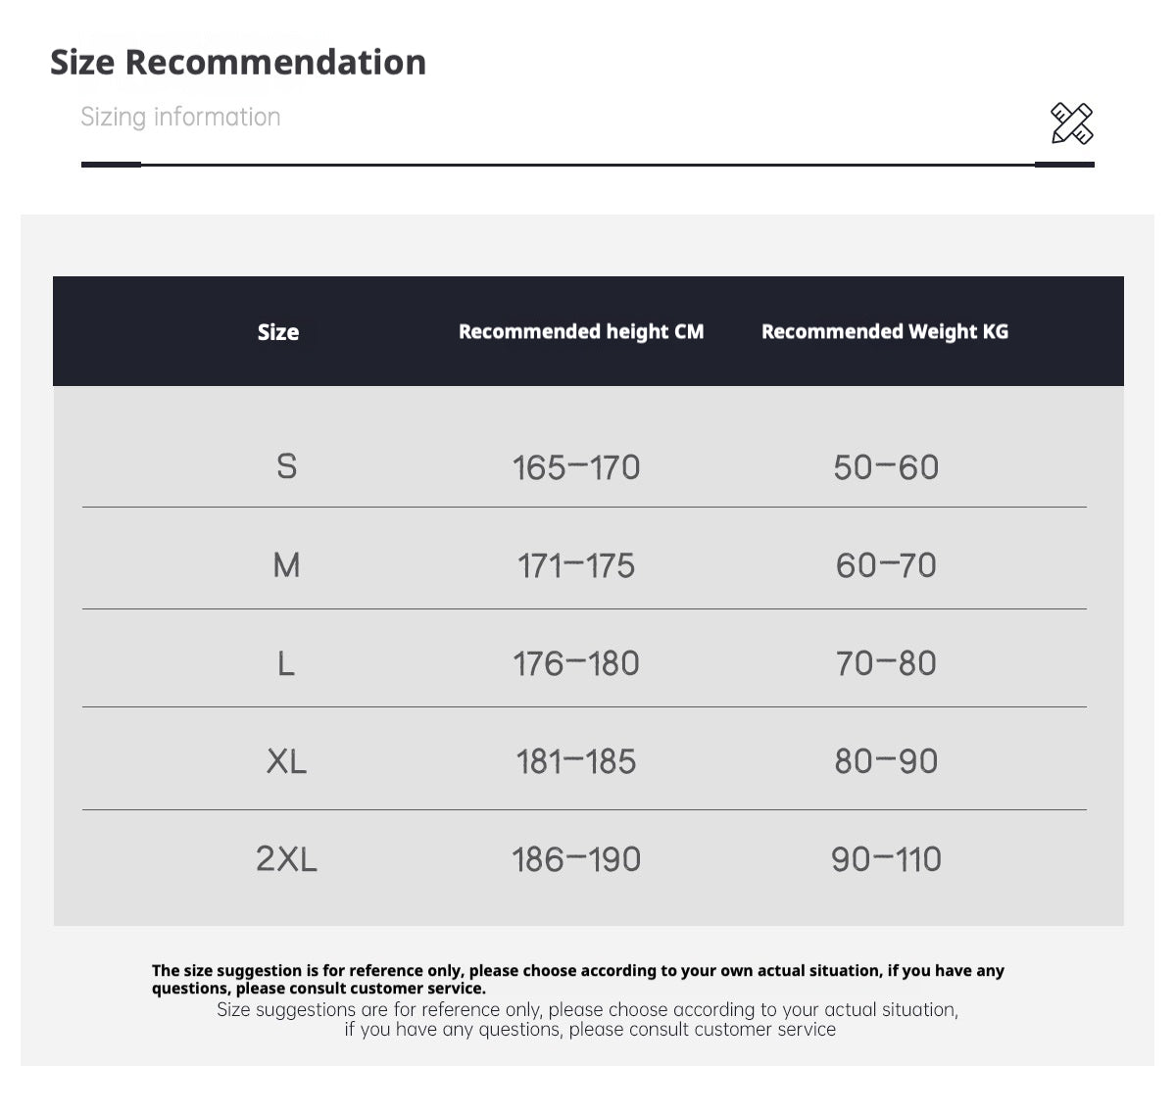Select the Size column header
Screen dimensions: 1176x1116
(x=278, y=332)
